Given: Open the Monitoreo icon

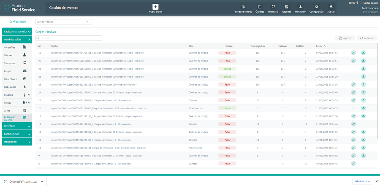Looking at the screenshot, I should coord(300,7).
